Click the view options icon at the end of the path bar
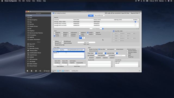Image resolution: width=174 pixels, height=98 pixels. [x=139, y=71]
